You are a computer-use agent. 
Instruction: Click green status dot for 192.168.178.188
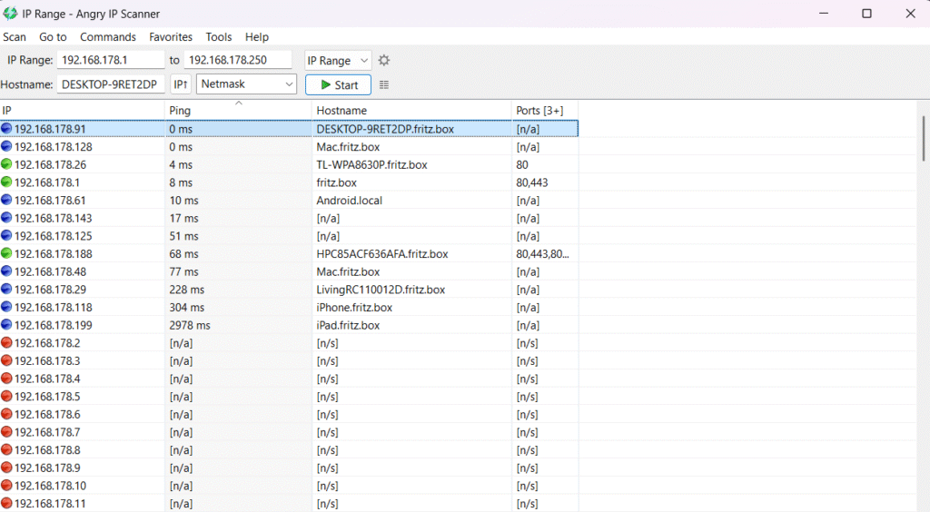tap(6, 254)
